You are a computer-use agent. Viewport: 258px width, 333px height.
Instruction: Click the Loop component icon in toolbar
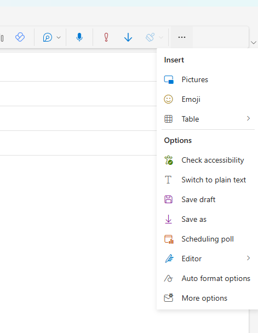click(x=20, y=37)
